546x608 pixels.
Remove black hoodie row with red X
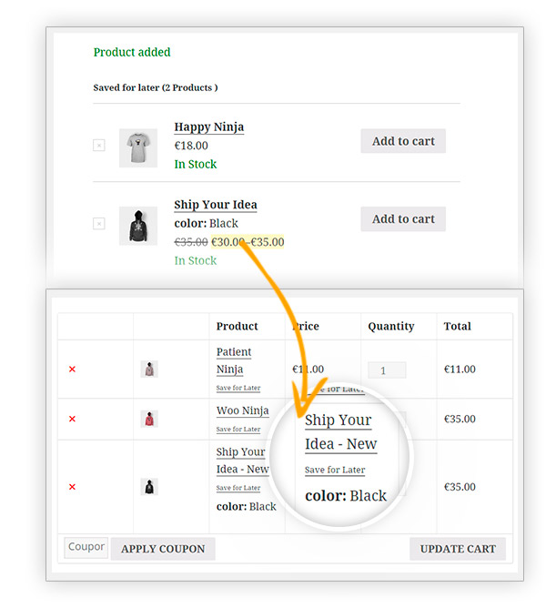click(72, 487)
